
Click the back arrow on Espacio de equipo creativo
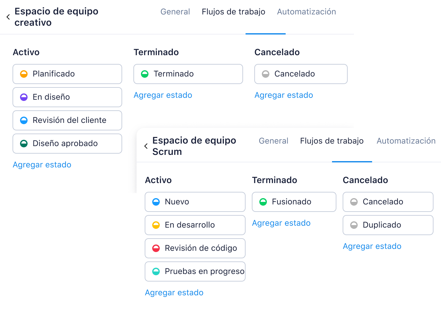[x=8, y=17]
